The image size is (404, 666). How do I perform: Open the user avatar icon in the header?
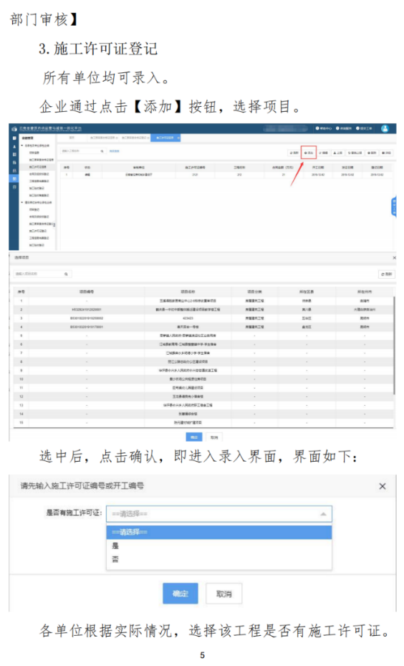[x=385, y=128]
